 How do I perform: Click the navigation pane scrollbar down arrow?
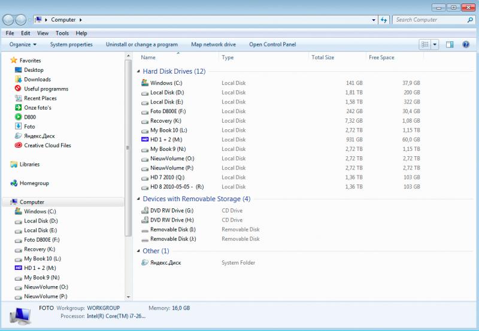128,297
